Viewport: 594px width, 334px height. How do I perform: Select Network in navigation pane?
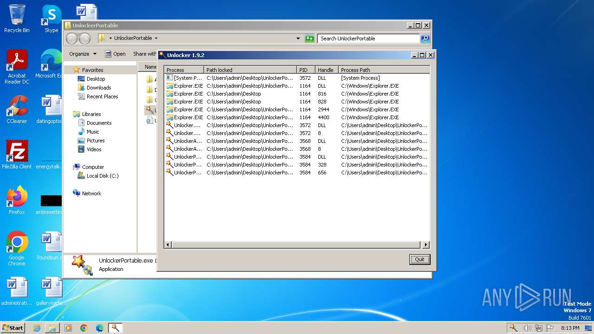pyautogui.click(x=91, y=193)
